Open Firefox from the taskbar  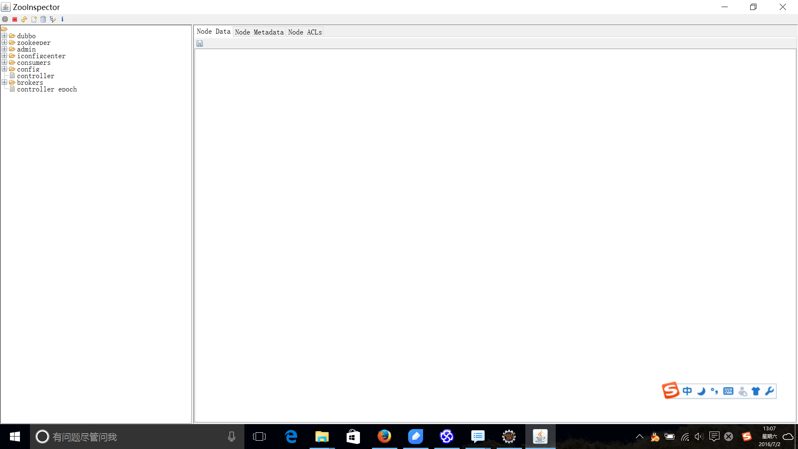pyautogui.click(x=384, y=437)
